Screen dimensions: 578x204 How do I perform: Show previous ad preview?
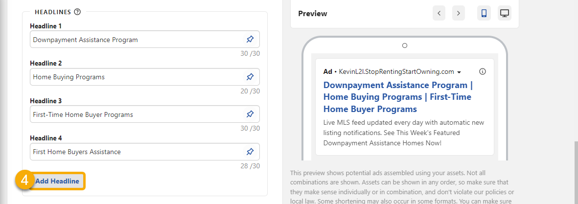(439, 13)
